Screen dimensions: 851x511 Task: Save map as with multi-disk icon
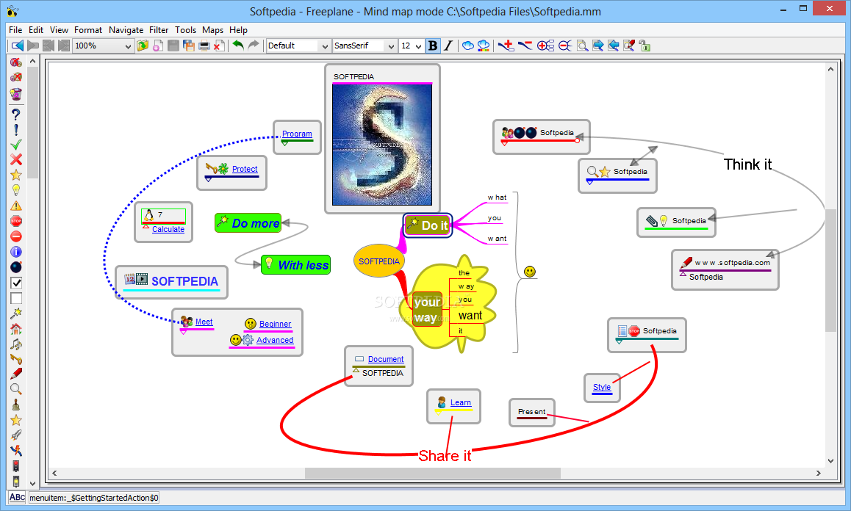(189, 46)
